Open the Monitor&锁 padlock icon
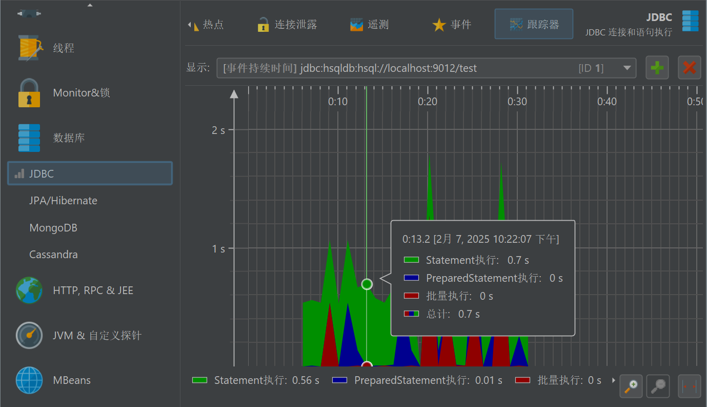 coord(29,93)
